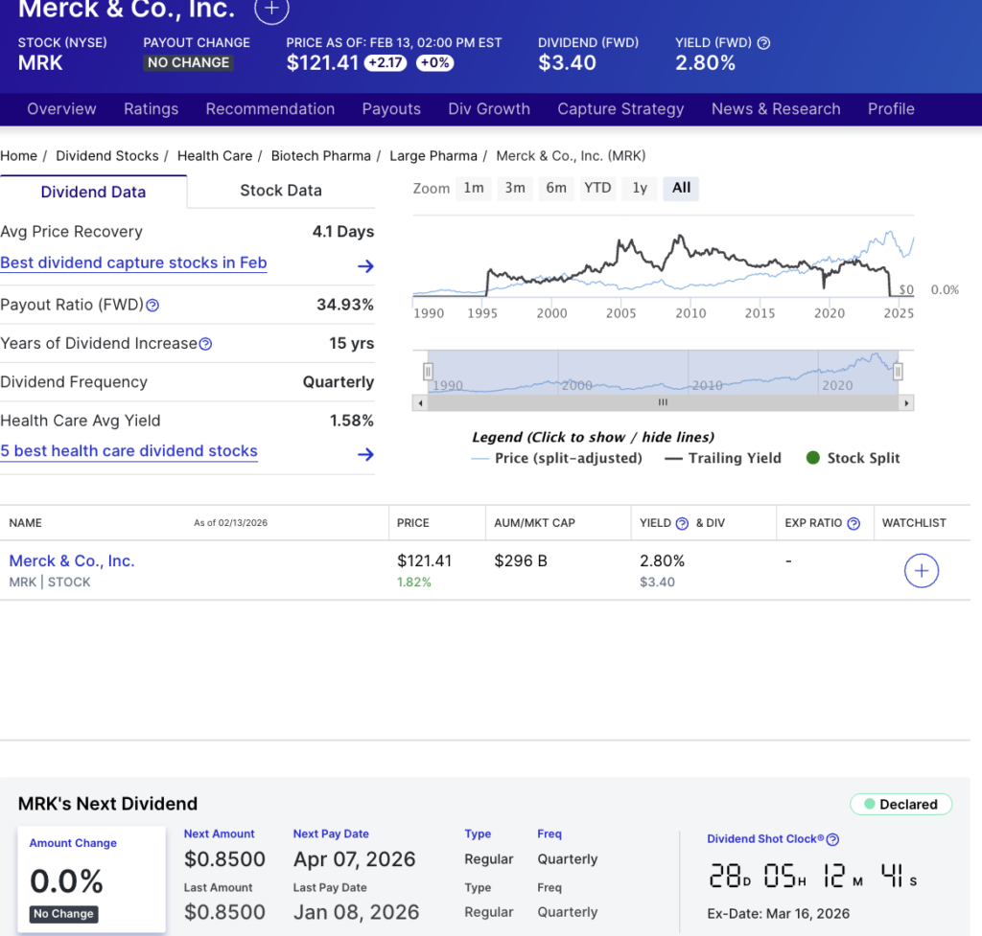The height and width of the screenshot is (936, 982).
Task: Click arrow next to best health care stocks
Action: [364, 454]
